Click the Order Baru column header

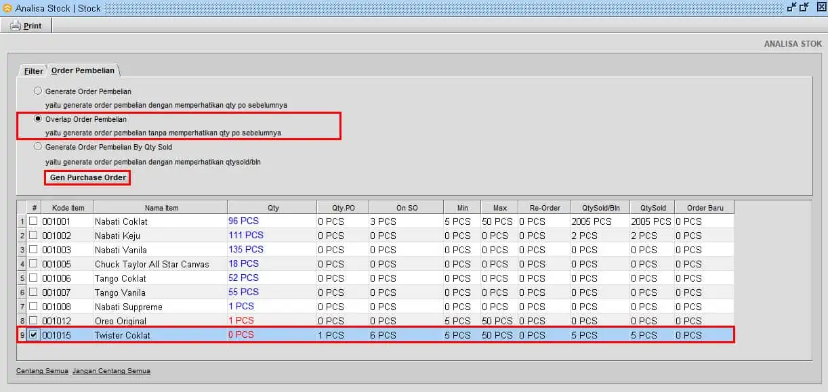(x=705, y=208)
